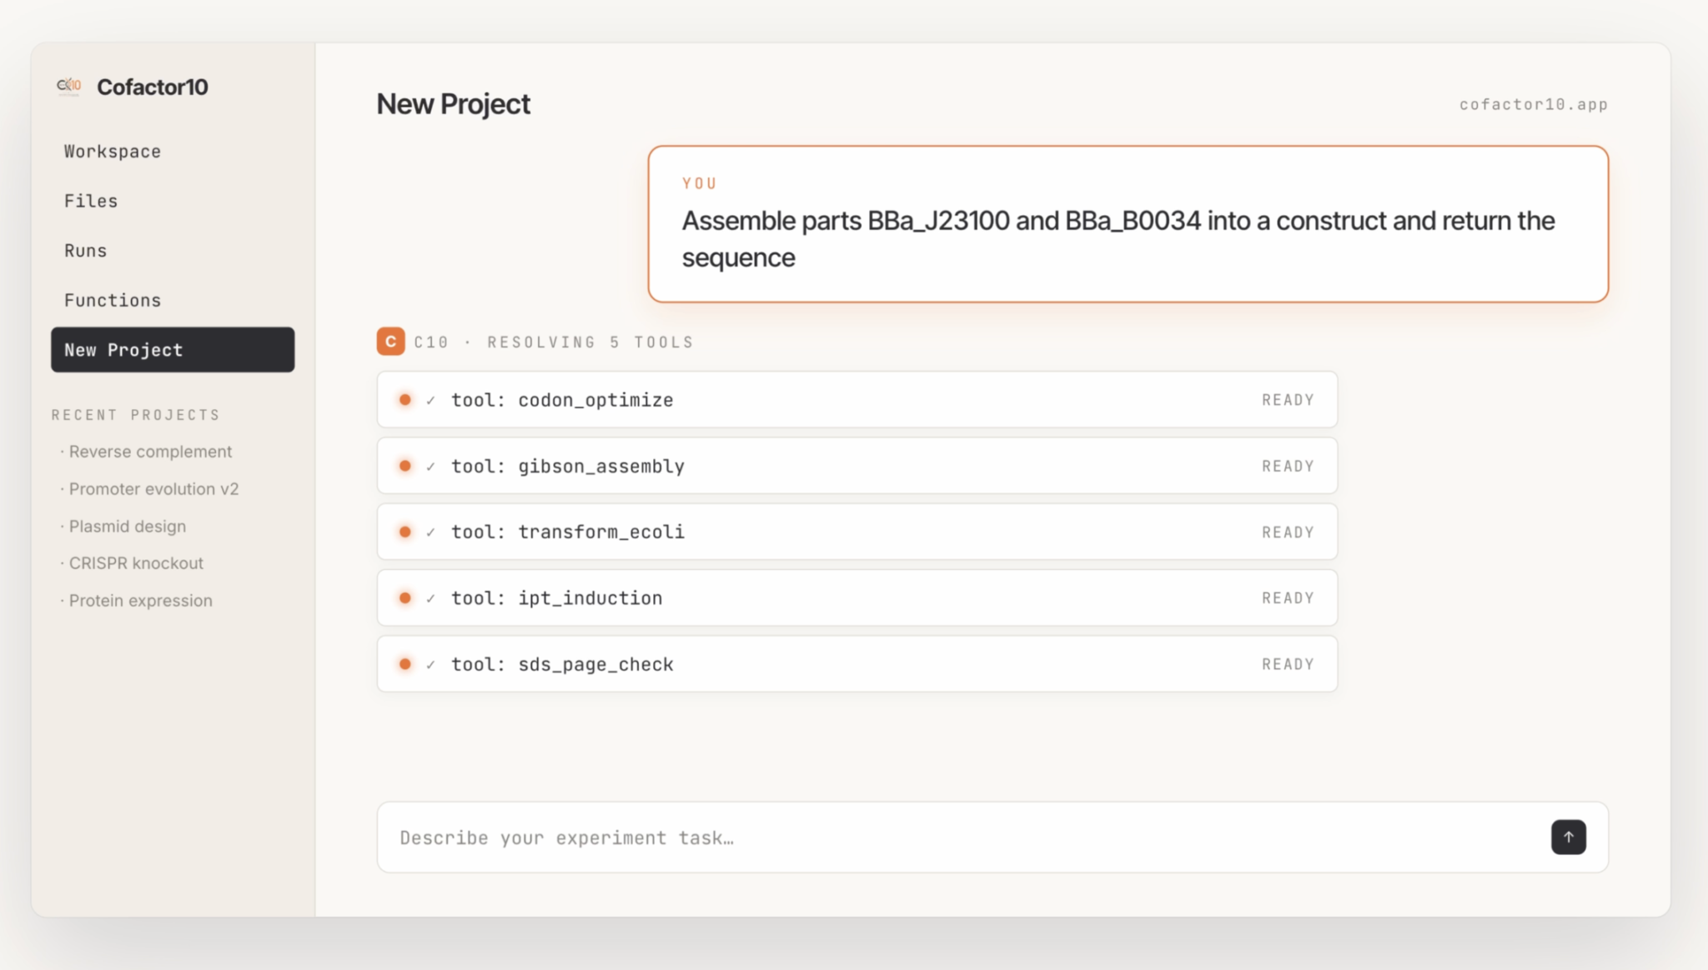Viewport: 1708px width, 970px height.
Task: Click the 'tool: gibson_assembly' label
Action: click(568, 466)
